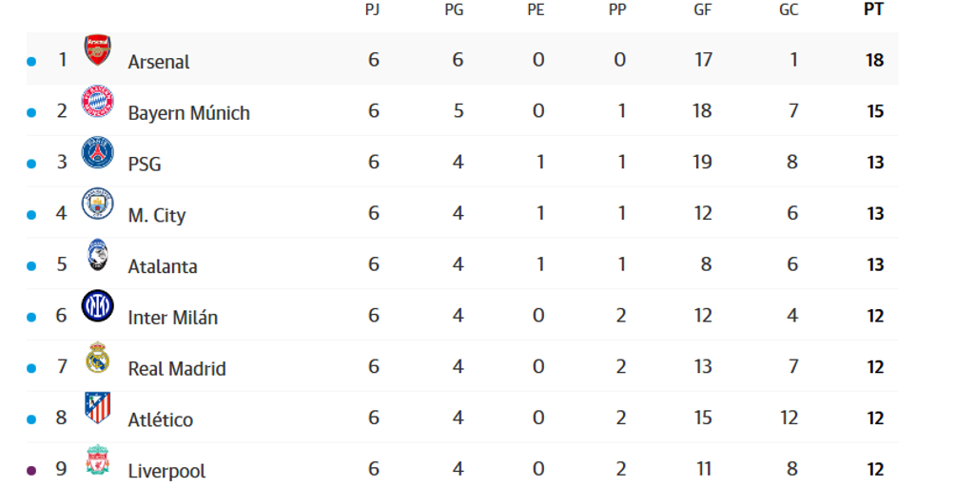Open the Liverpool team link
Viewport: 974px width, 487px height.
click(x=166, y=471)
